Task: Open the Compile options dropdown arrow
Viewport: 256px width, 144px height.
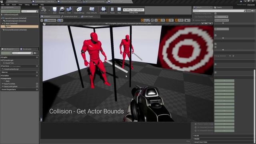Action: point(49,10)
